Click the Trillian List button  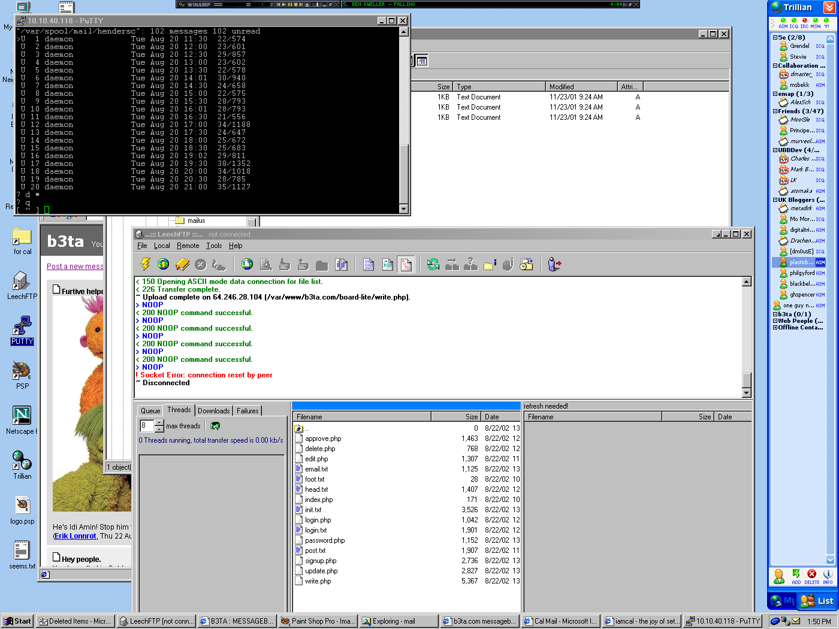pyautogui.click(x=817, y=601)
